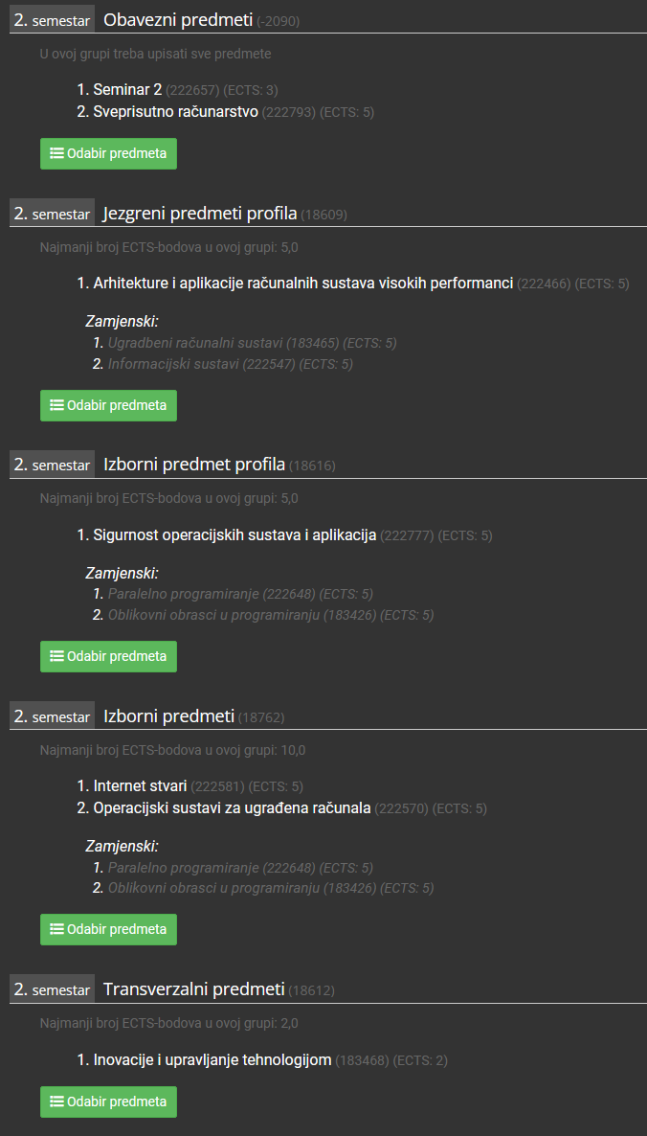Select Inovacije i upravljanje tehnologijom course
Screen dimensions: 647x1136
[x=212, y=1060]
